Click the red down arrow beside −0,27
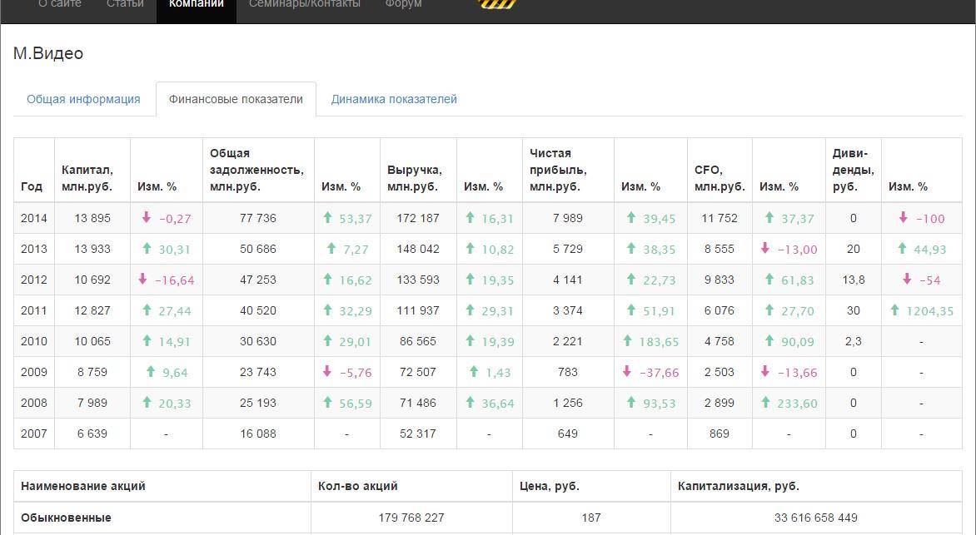976x535 pixels. [x=147, y=218]
